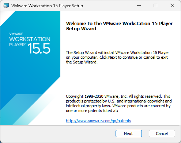The width and height of the screenshot is (181, 143).
Task: Open the vmware.com/go/patents link
Action: pyautogui.click(x=98, y=121)
